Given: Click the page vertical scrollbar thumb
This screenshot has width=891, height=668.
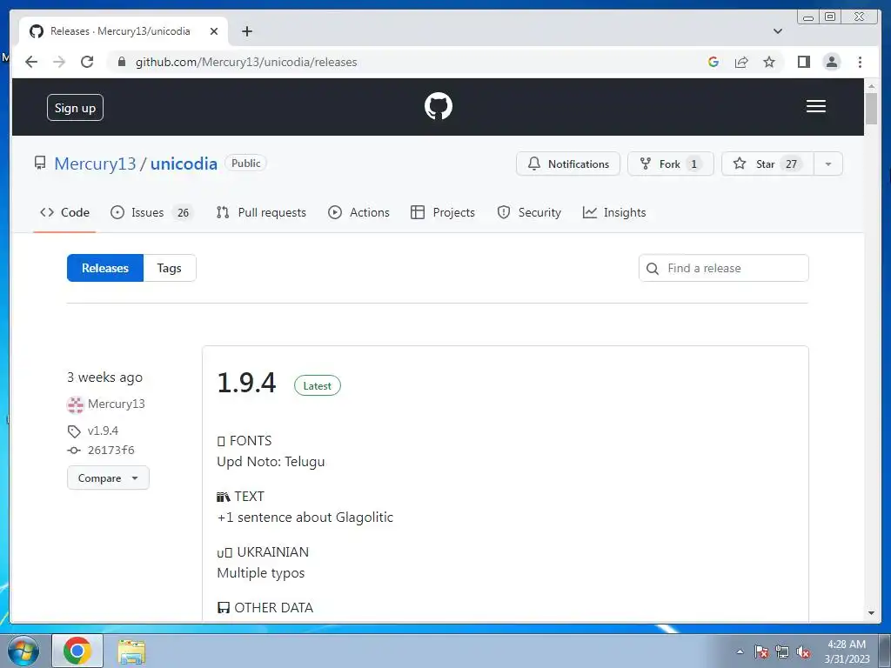Looking at the screenshot, I should point(871,109).
